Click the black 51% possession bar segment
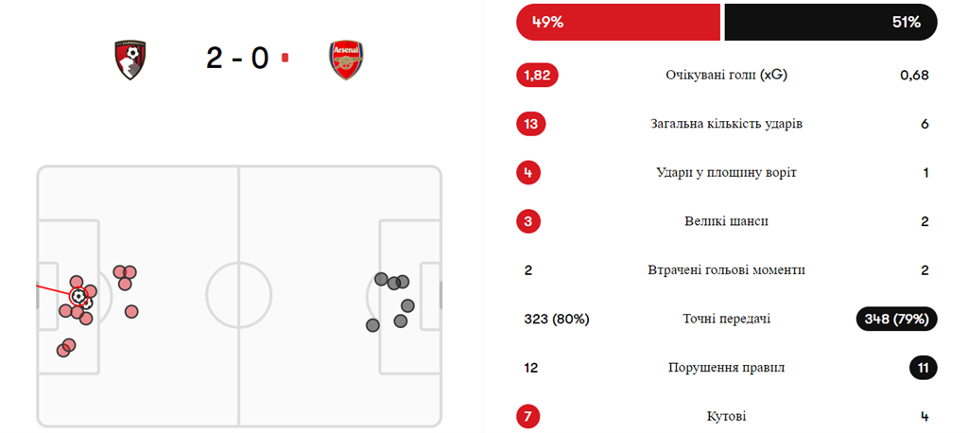968x433 pixels. [830, 23]
